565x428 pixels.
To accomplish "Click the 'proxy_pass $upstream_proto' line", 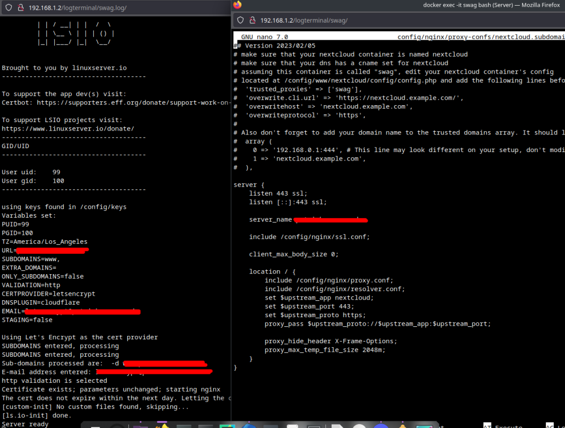I will pos(377,323).
